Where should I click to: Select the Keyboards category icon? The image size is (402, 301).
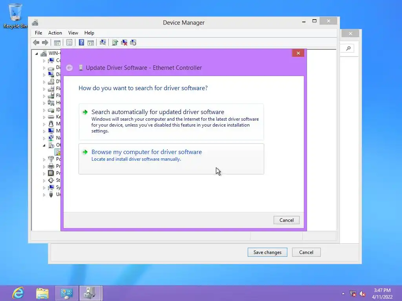click(x=51, y=117)
